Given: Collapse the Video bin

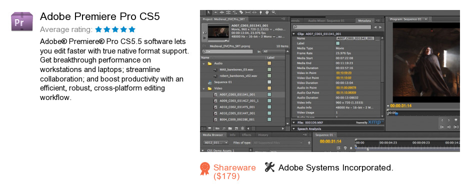Looking at the screenshot, I should pyautogui.click(x=204, y=88).
